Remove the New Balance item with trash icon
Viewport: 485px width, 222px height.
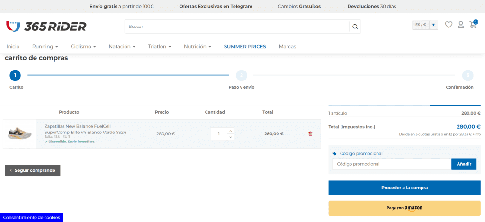tap(310, 134)
